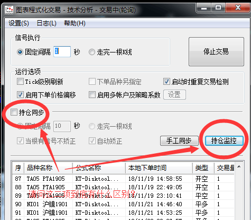
Task: Click the 序 column header
Action: [x=18, y=168]
